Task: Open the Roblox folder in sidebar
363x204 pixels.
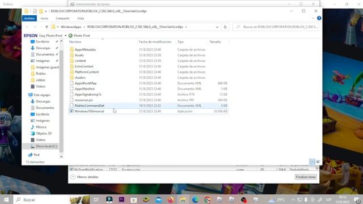Action: point(41,74)
